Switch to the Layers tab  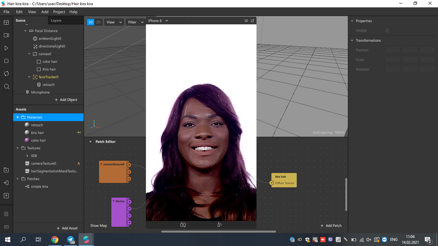coord(56,20)
